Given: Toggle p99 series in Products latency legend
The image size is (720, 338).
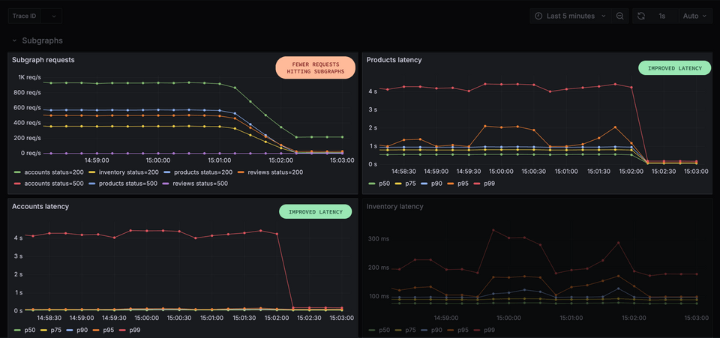Looking at the screenshot, I should click(484, 184).
